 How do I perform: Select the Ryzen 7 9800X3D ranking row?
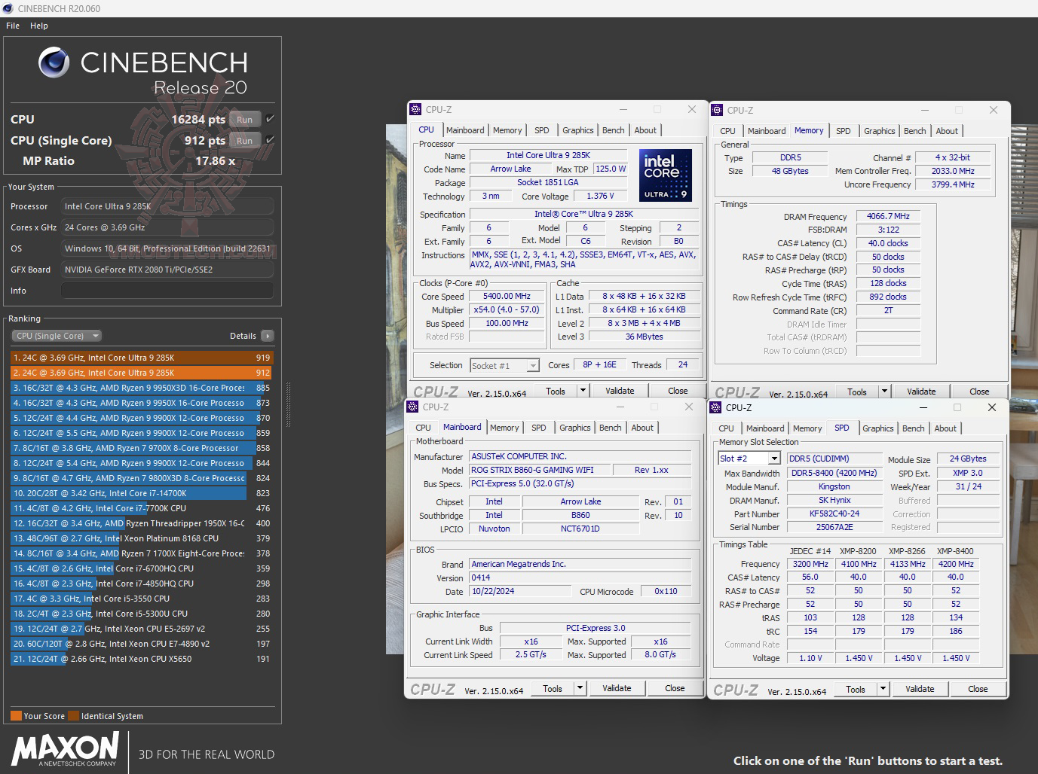click(142, 478)
